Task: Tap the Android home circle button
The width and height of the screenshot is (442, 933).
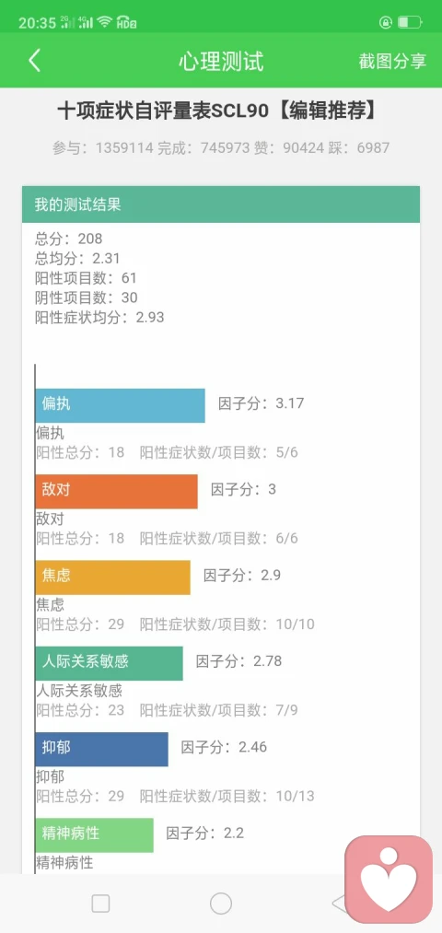Action: pos(221,904)
